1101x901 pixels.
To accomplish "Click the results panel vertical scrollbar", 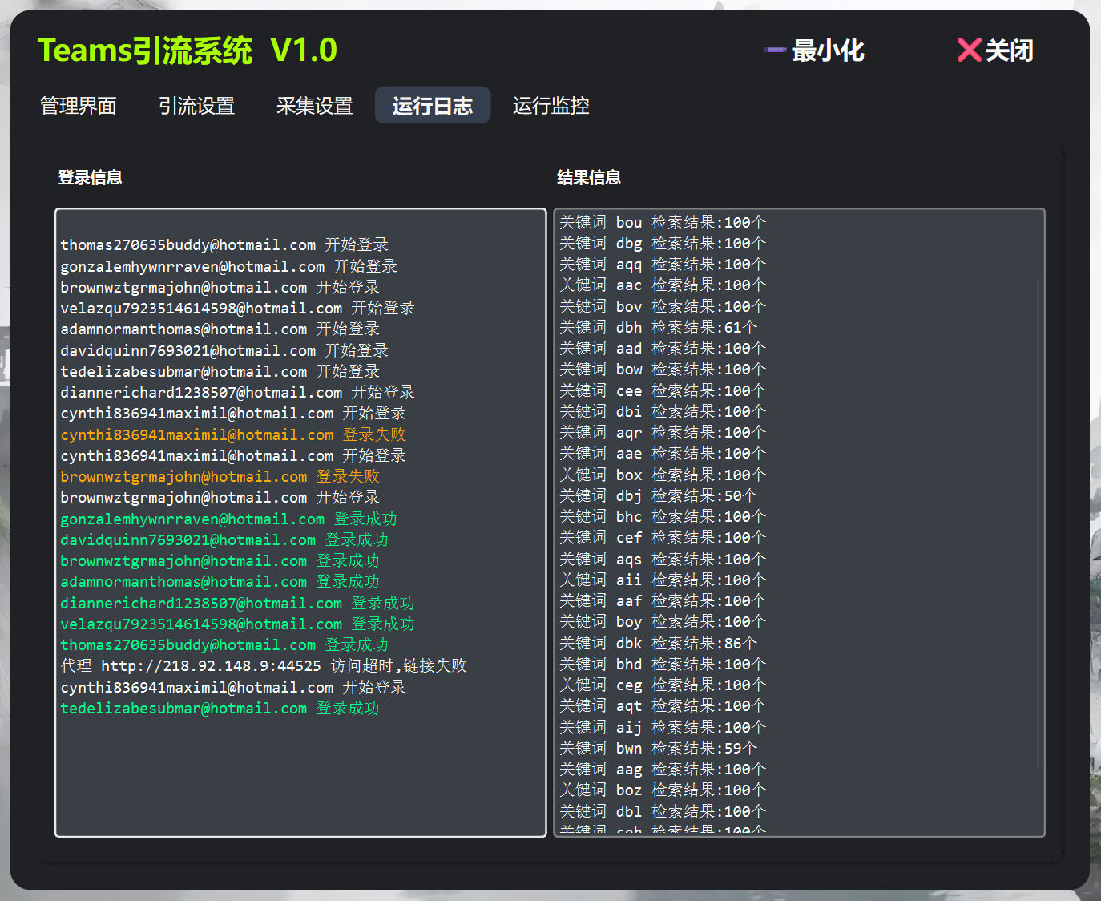I will coord(1038,521).
